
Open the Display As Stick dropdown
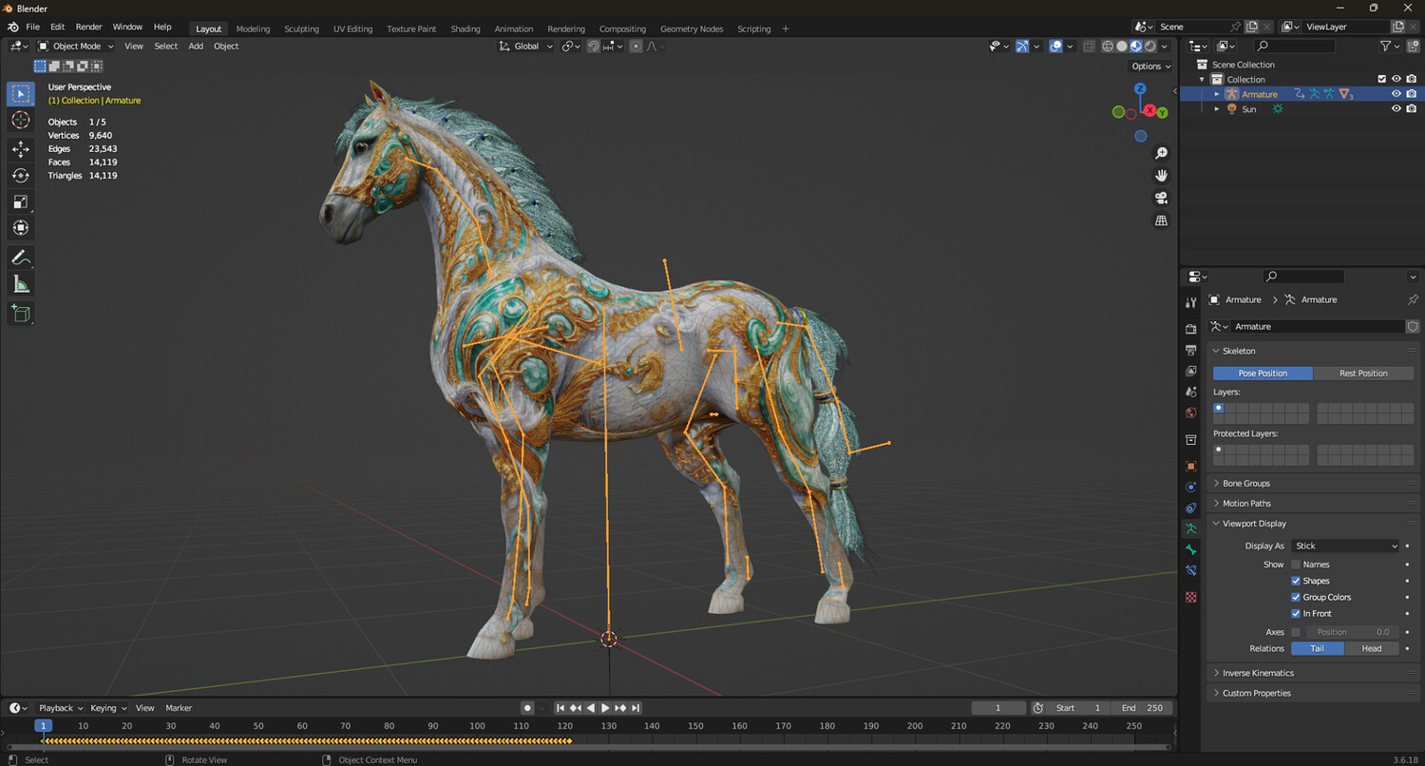click(x=1345, y=546)
